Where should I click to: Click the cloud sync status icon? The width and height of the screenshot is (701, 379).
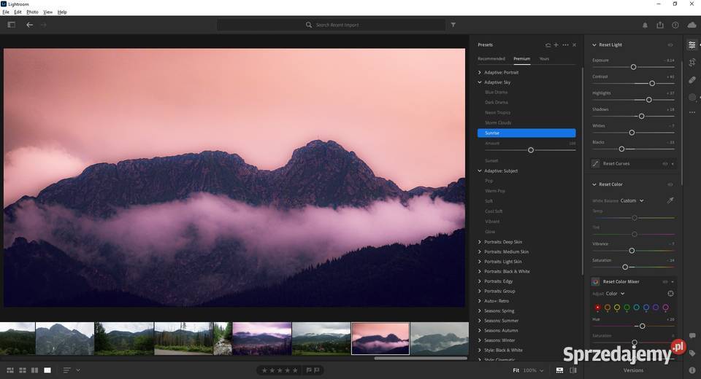pos(692,25)
